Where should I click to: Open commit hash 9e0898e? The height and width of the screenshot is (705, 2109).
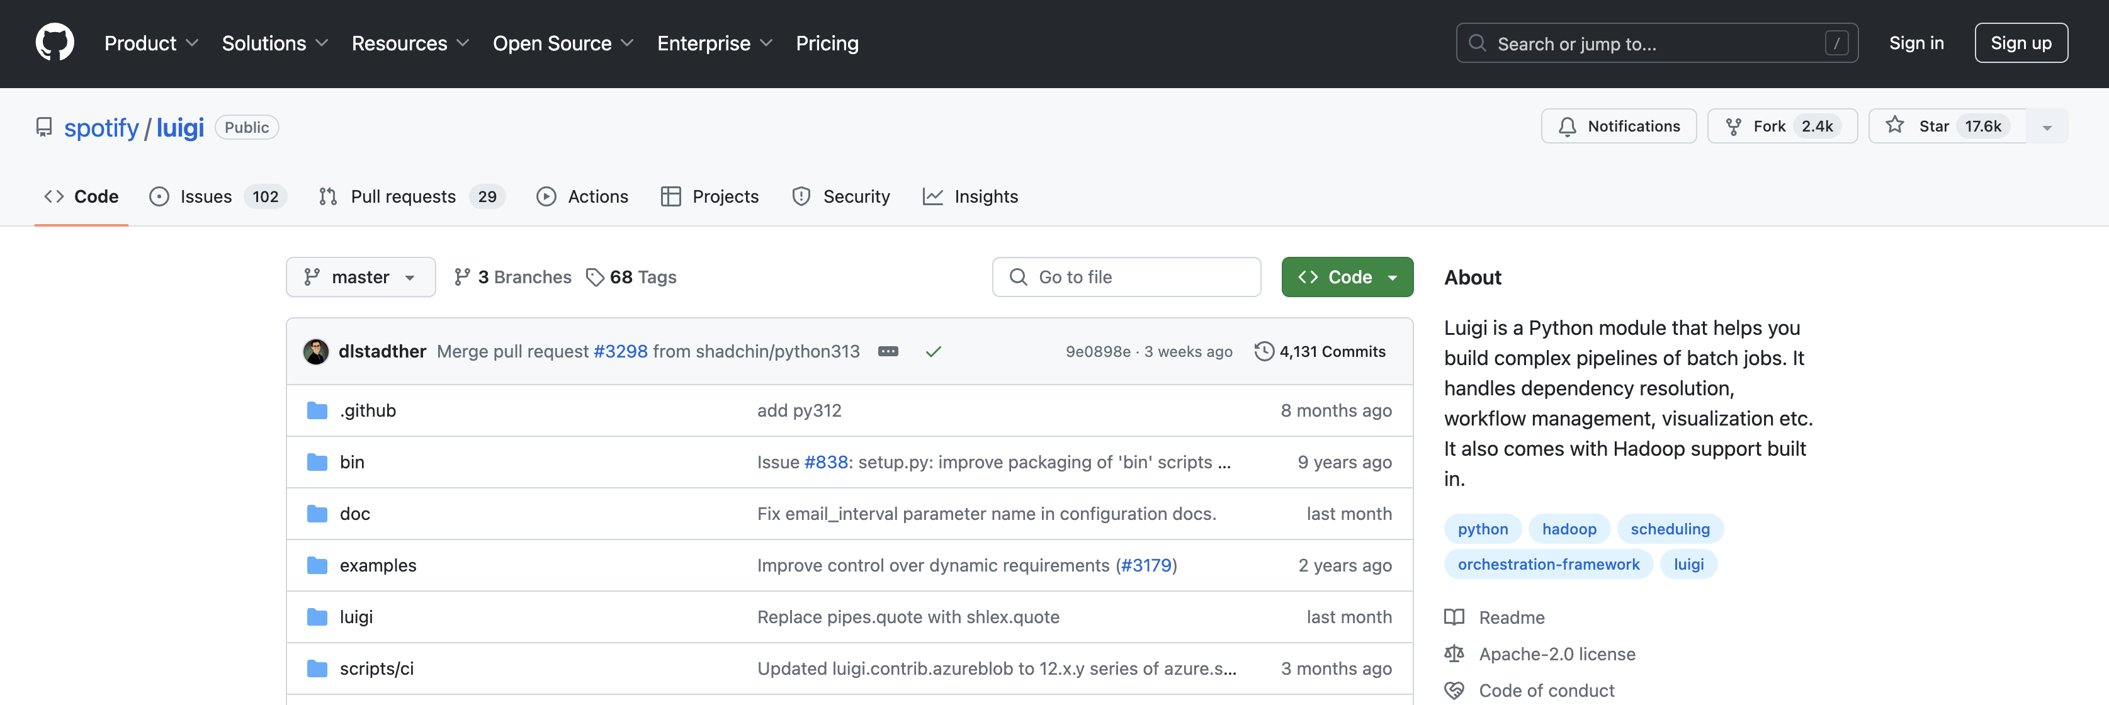pyautogui.click(x=1097, y=352)
